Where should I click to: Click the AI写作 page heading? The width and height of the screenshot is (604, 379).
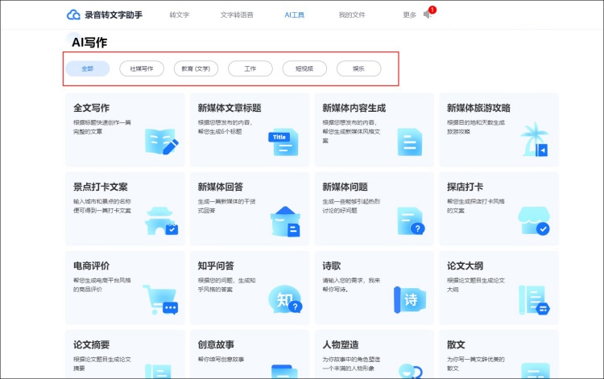click(89, 43)
